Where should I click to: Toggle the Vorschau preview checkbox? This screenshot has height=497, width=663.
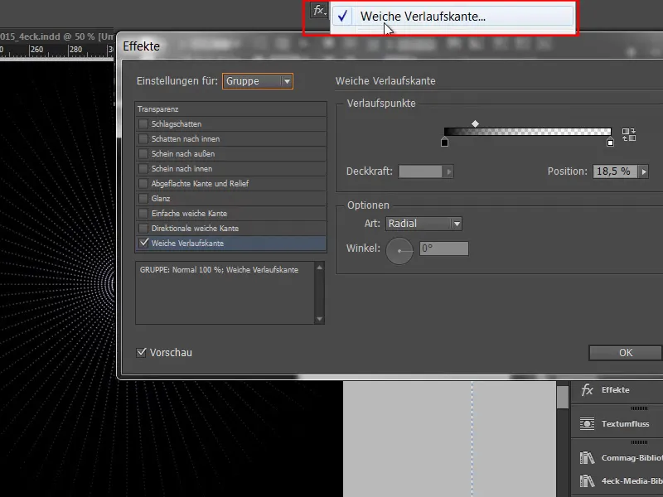click(141, 353)
